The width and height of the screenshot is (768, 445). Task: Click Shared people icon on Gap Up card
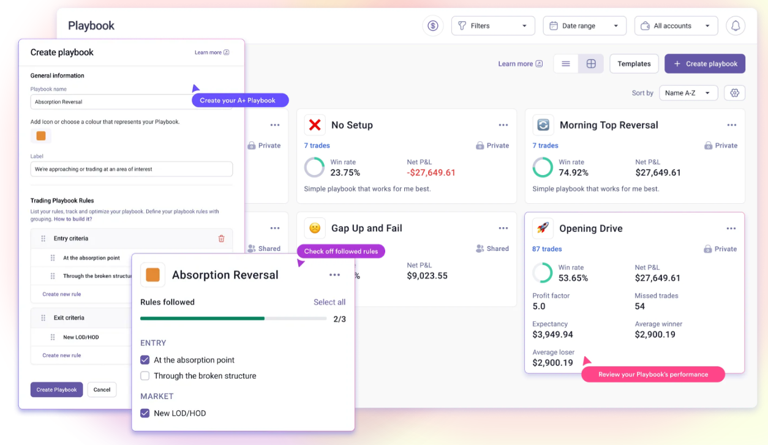coord(480,249)
